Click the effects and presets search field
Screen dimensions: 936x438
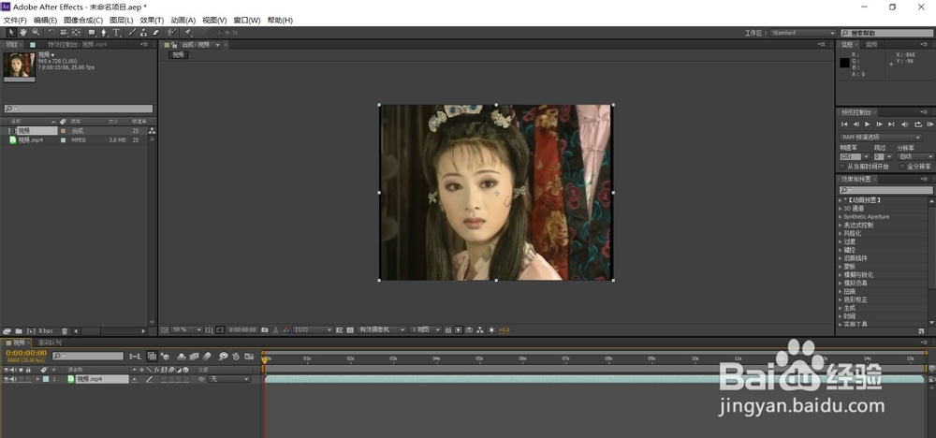[885, 190]
